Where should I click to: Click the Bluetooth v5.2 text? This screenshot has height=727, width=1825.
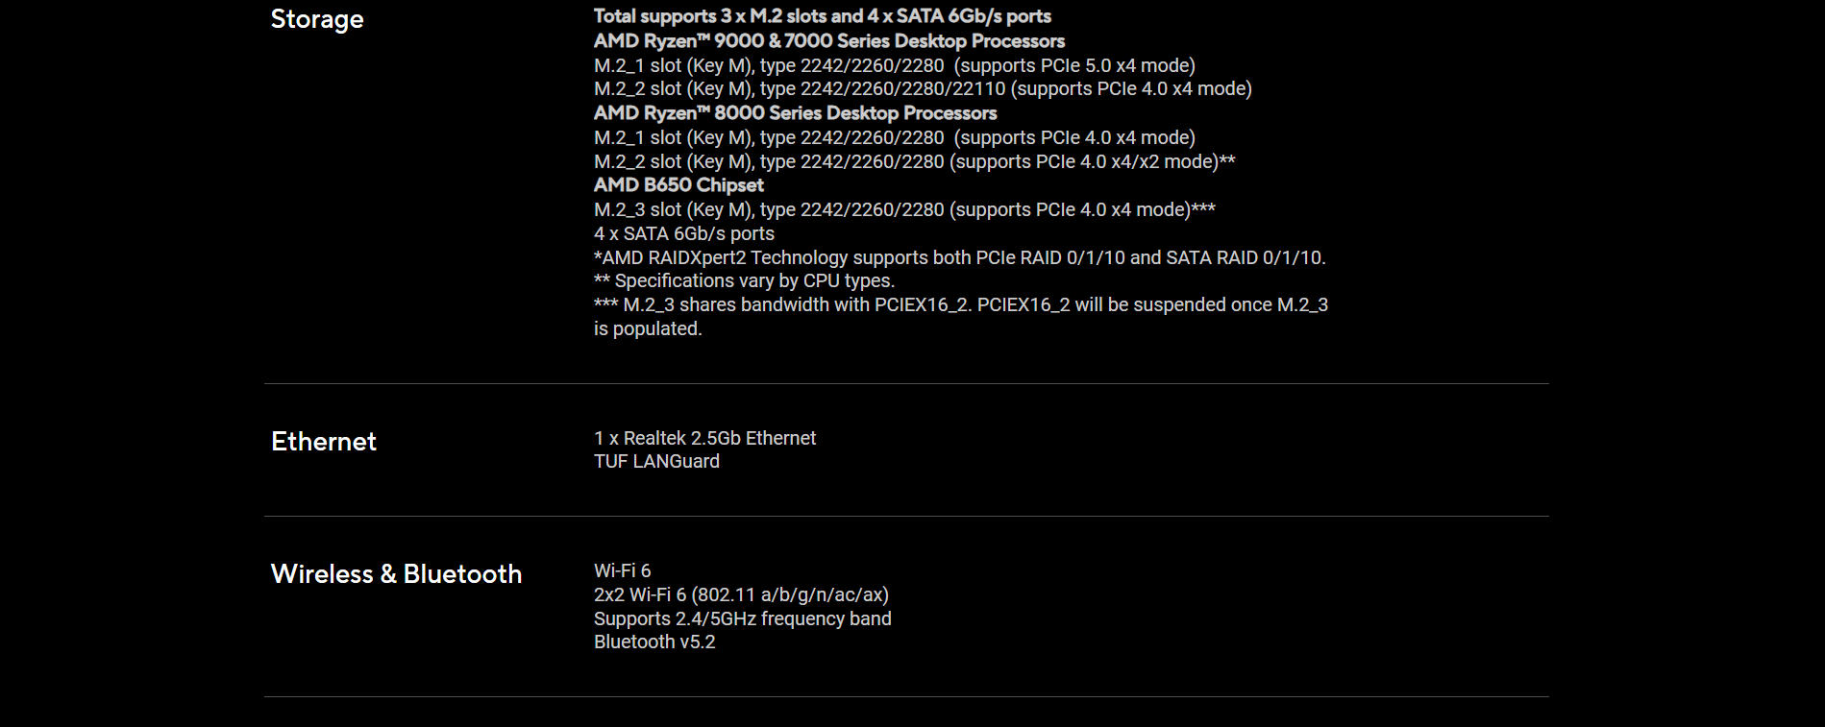tap(654, 642)
